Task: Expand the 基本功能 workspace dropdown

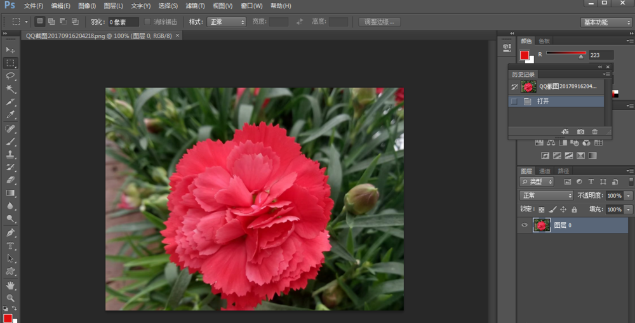Action: tap(606, 22)
